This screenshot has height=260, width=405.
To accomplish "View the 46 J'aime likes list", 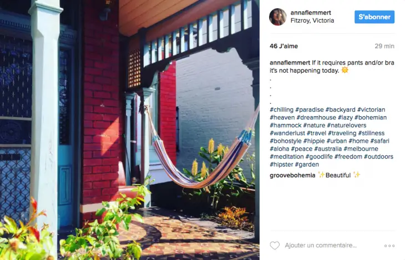I will coord(283,46).
